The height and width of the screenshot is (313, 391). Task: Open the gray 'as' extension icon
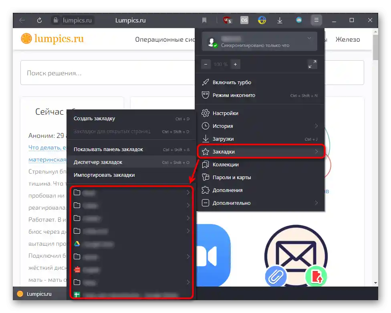point(244,20)
